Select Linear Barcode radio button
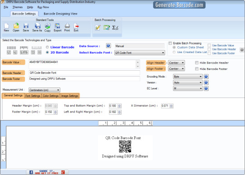Viewport: 245px width, 175px height. [47, 47]
